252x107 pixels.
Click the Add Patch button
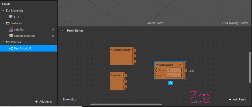[237, 99]
